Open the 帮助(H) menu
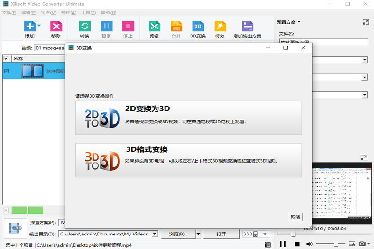The width and height of the screenshot is (374, 249). (x=108, y=13)
